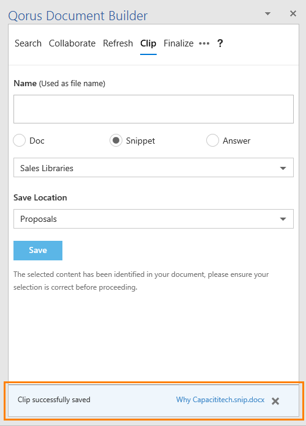Open the Proposals save location dropdown
306x426 pixels.
tap(154, 219)
